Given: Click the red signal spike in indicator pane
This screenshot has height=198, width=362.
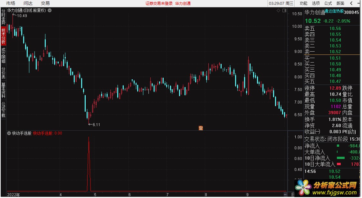Looking at the screenshot, I should pyautogui.click(x=89, y=164).
